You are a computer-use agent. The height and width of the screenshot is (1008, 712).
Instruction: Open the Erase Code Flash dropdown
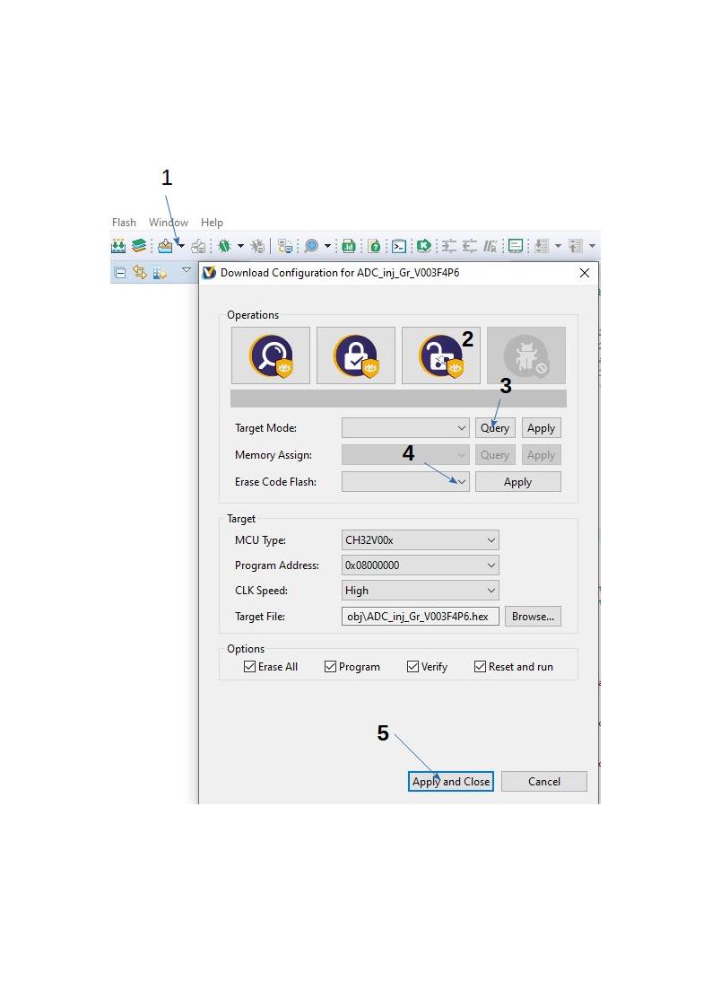(x=405, y=481)
